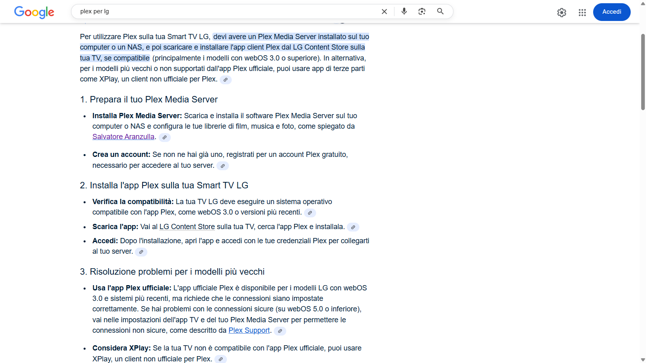Open source link icon after 'collegarti al tuo server.'
646x363 pixels.
[141, 252]
